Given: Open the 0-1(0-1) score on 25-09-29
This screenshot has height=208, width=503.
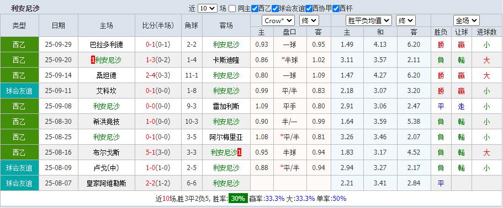Looking at the screenshot, I should (x=158, y=45).
